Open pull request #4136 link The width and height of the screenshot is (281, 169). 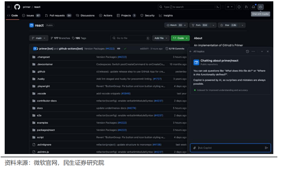(157, 145)
